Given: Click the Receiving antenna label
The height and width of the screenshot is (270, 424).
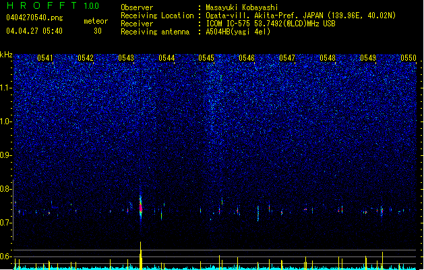Looking at the screenshot, I should (x=155, y=32).
